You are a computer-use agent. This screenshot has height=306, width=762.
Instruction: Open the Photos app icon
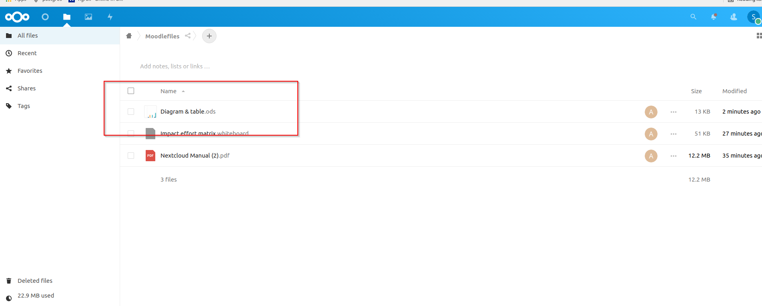pos(88,17)
